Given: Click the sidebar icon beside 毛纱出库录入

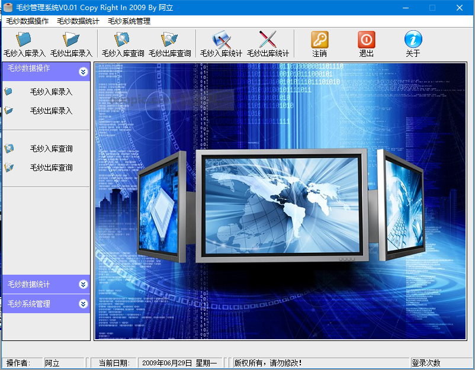Looking at the screenshot, I should click(x=9, y=111).
